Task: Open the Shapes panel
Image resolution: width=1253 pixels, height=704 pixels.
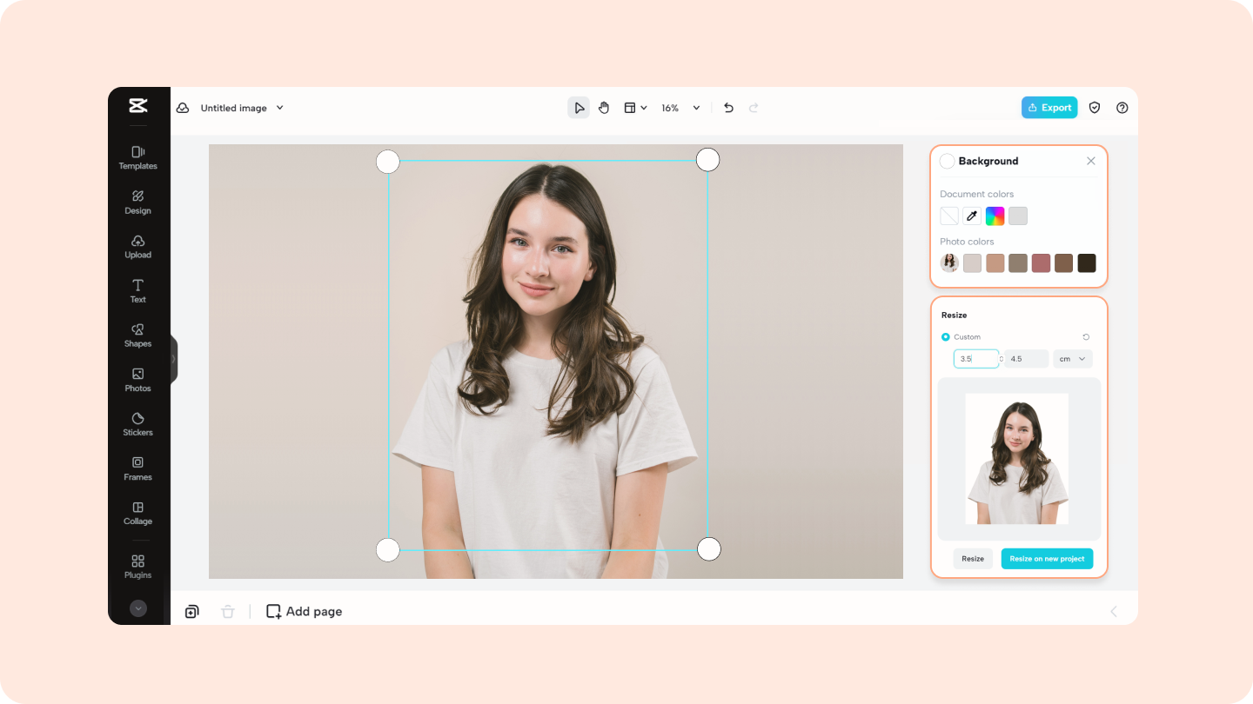Action: coord(137,335)
